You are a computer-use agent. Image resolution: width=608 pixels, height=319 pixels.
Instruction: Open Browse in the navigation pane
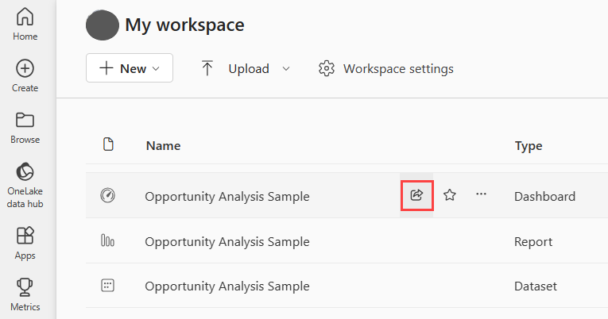pos(25,128)
